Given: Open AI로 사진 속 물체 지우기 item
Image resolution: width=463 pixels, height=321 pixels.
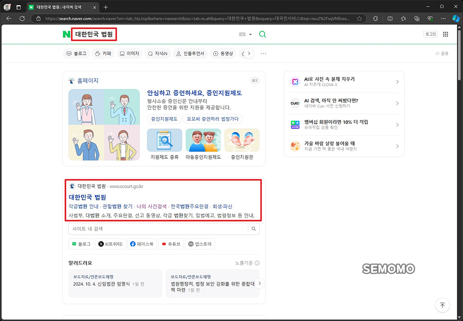Looking at the screenshot, I should (x=344, y=82).
